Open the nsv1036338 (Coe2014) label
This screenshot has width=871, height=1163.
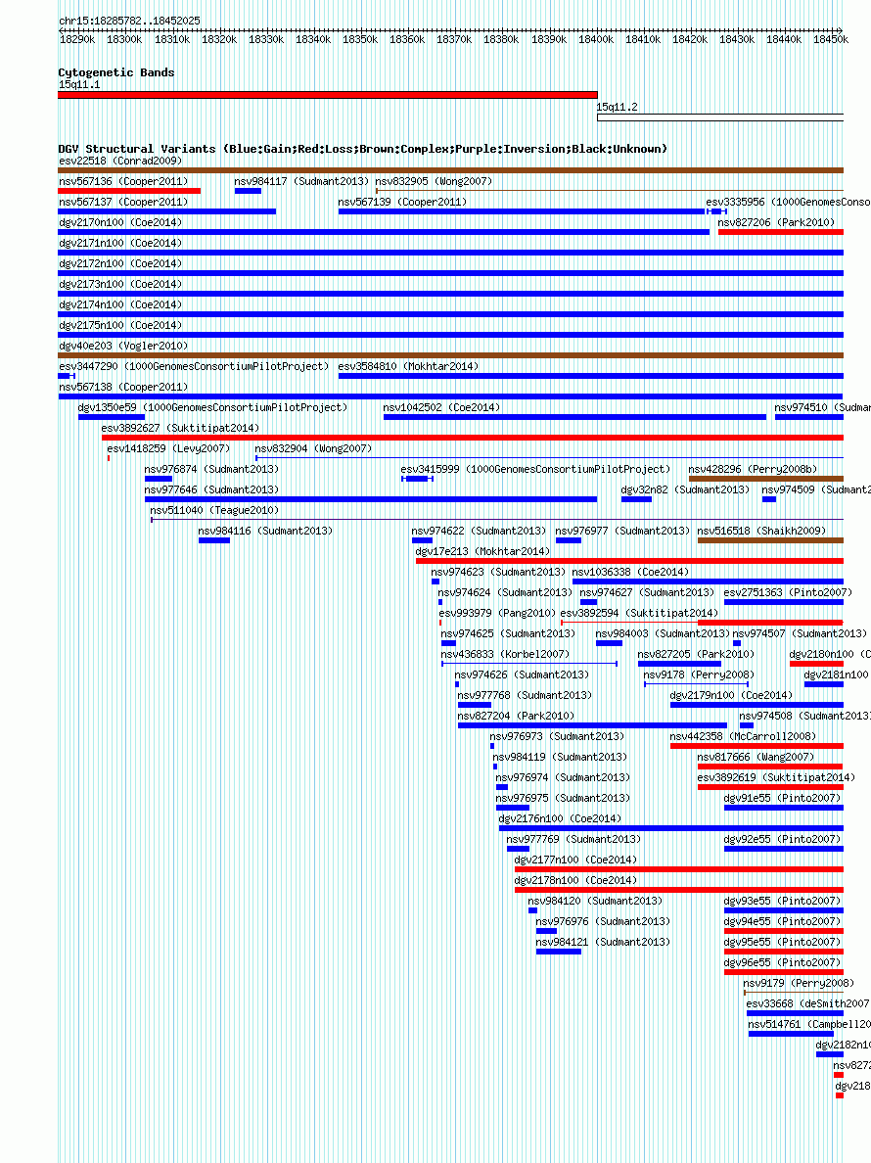click(631, 573)
